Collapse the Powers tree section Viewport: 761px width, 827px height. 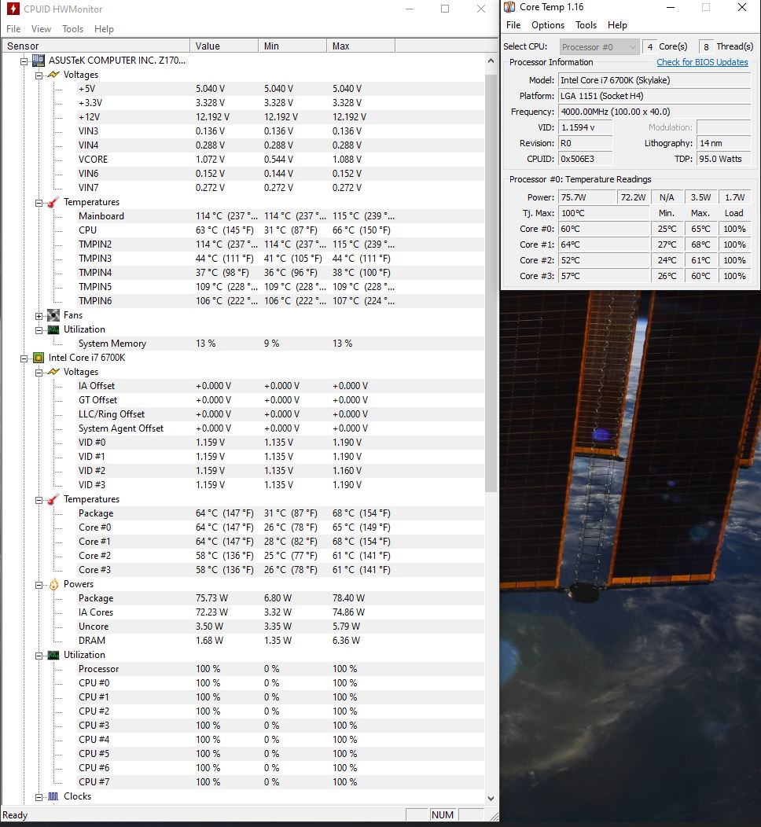click(39, 584)
